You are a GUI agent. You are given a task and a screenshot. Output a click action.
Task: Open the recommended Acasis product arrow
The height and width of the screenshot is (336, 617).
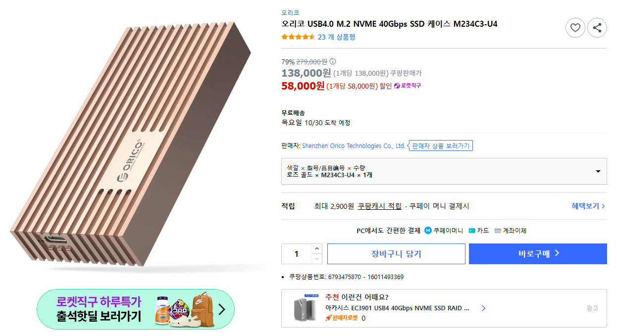coord(483,308)
